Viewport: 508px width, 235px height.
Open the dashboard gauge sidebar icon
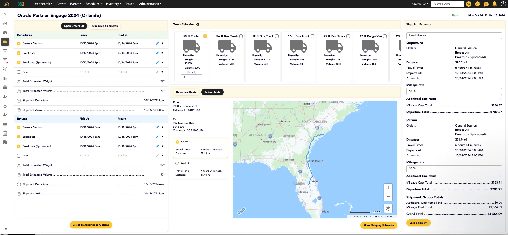5,15
